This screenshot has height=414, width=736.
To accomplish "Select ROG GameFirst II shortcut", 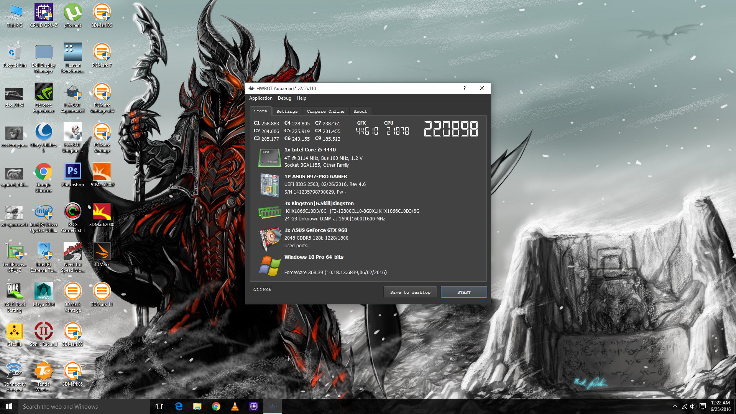I will 73,218.
